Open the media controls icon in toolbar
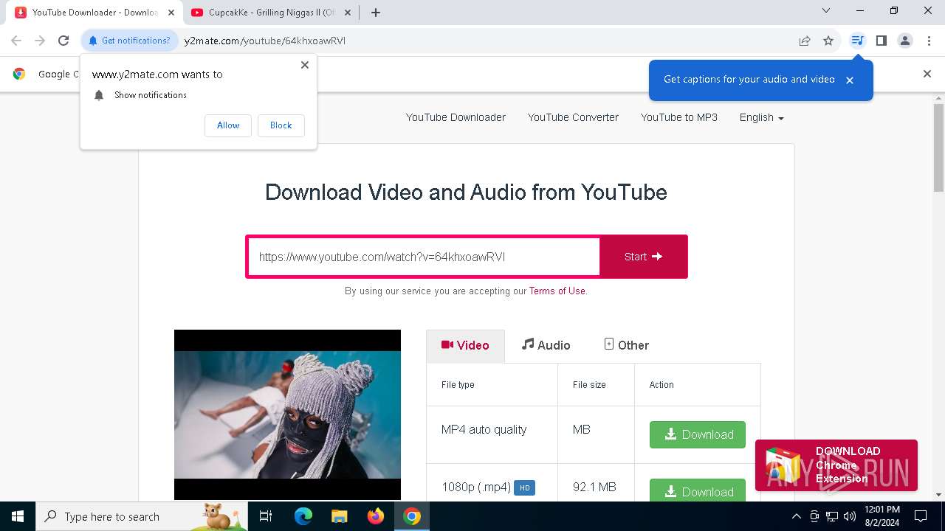945x531 pixels. click(x=857, y=41)
